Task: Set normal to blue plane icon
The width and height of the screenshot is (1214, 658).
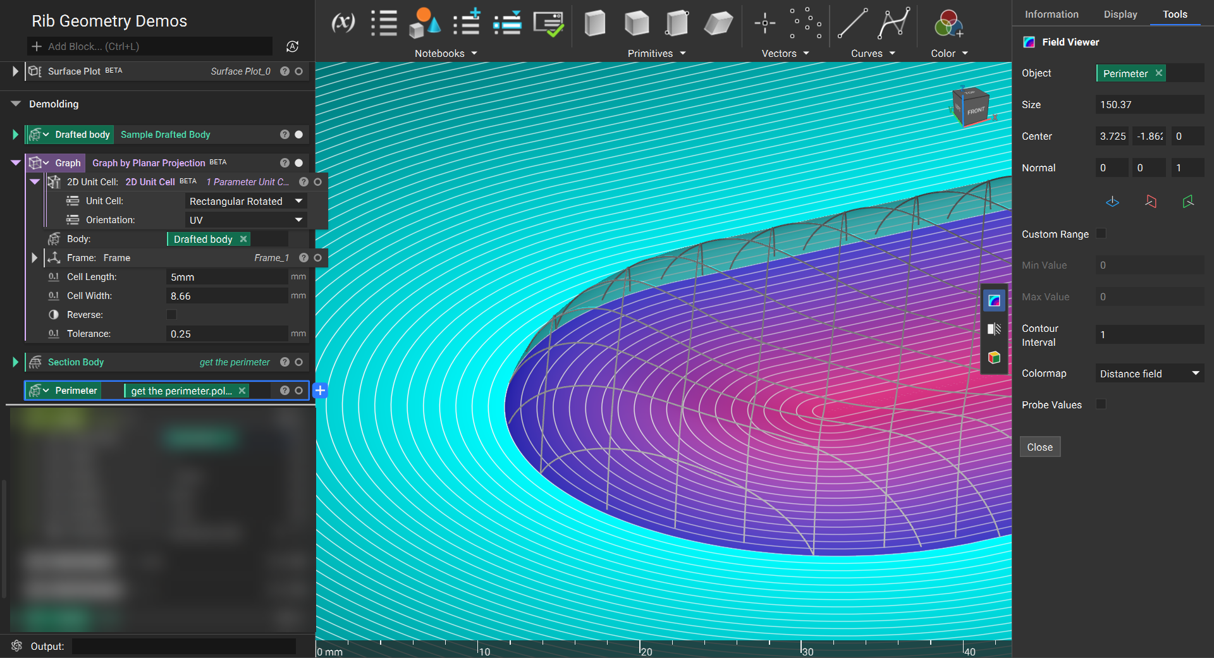Action: [x=1112, y=202]
